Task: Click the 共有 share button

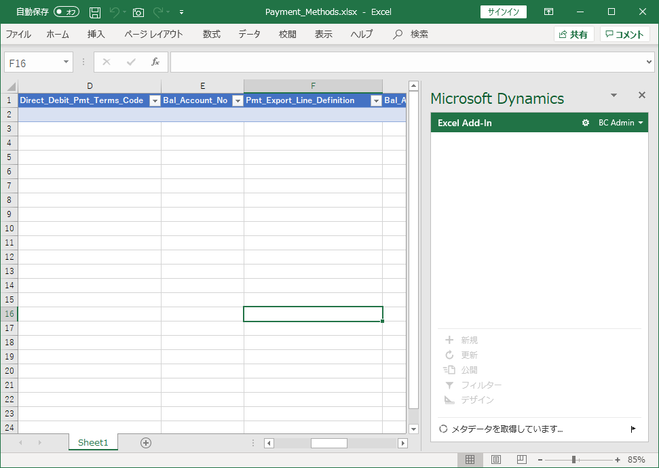Action: coord(573,35)
